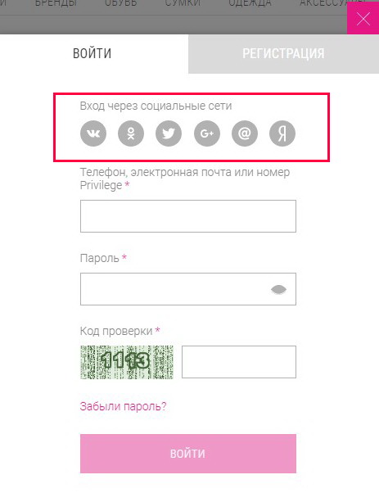Open ОДЕЖДА in the top menu

[x=250, y=3]
